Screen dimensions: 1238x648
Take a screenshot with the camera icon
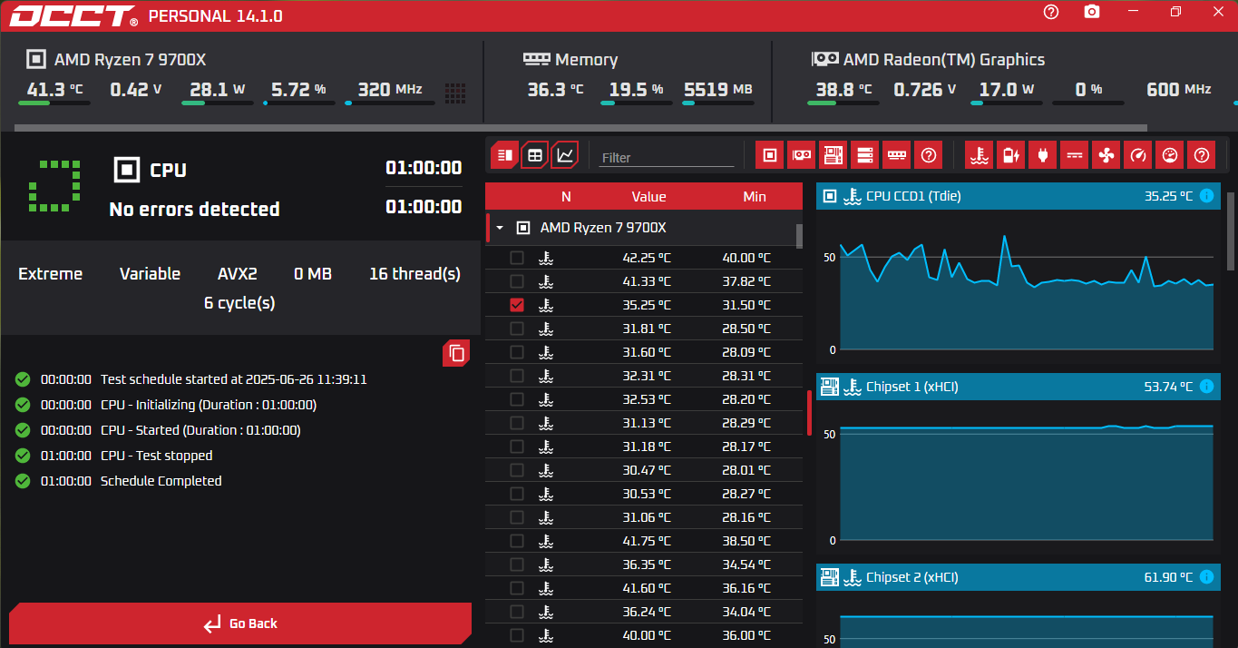point(1093,12)
